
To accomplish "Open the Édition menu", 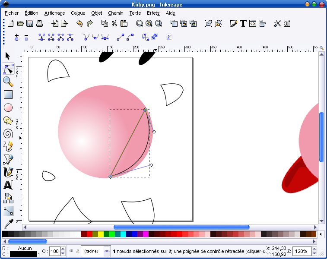I will (x=32, y=13).
